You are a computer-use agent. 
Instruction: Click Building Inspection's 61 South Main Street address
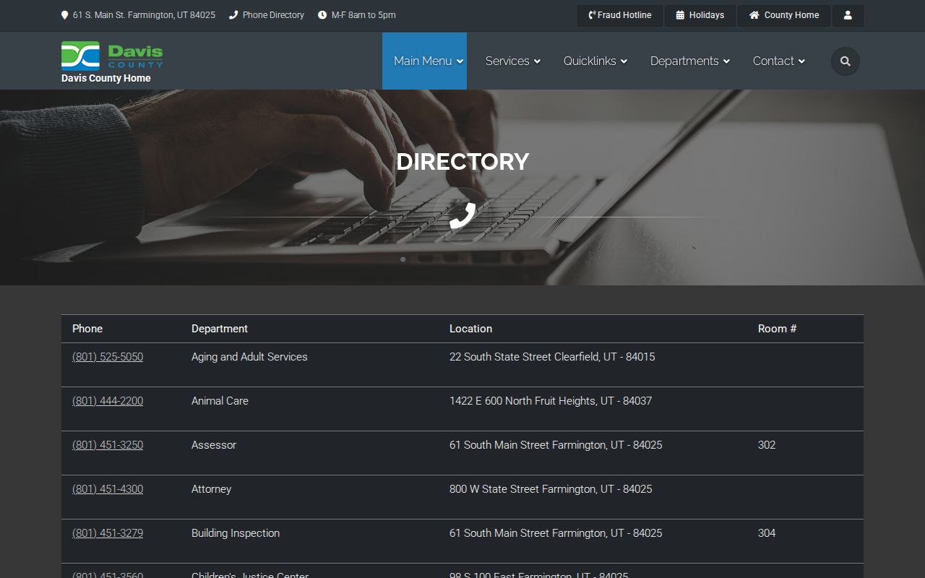556,533
